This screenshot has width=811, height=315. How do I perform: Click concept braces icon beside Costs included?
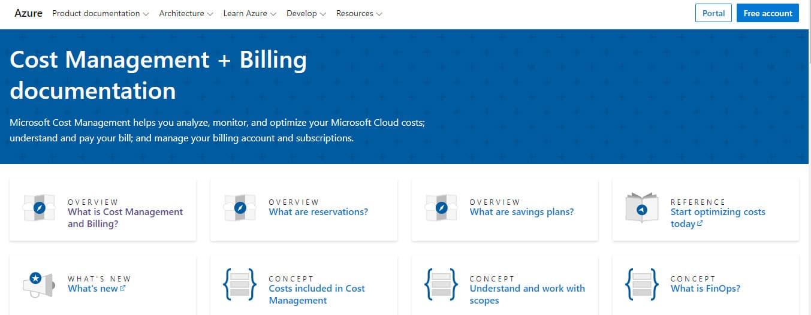tap(240, 284)
